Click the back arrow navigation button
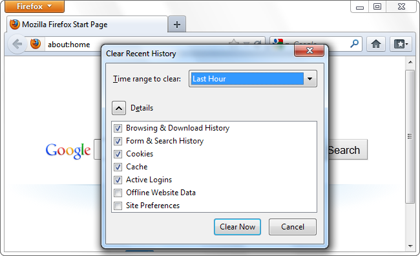 [17, 44]
